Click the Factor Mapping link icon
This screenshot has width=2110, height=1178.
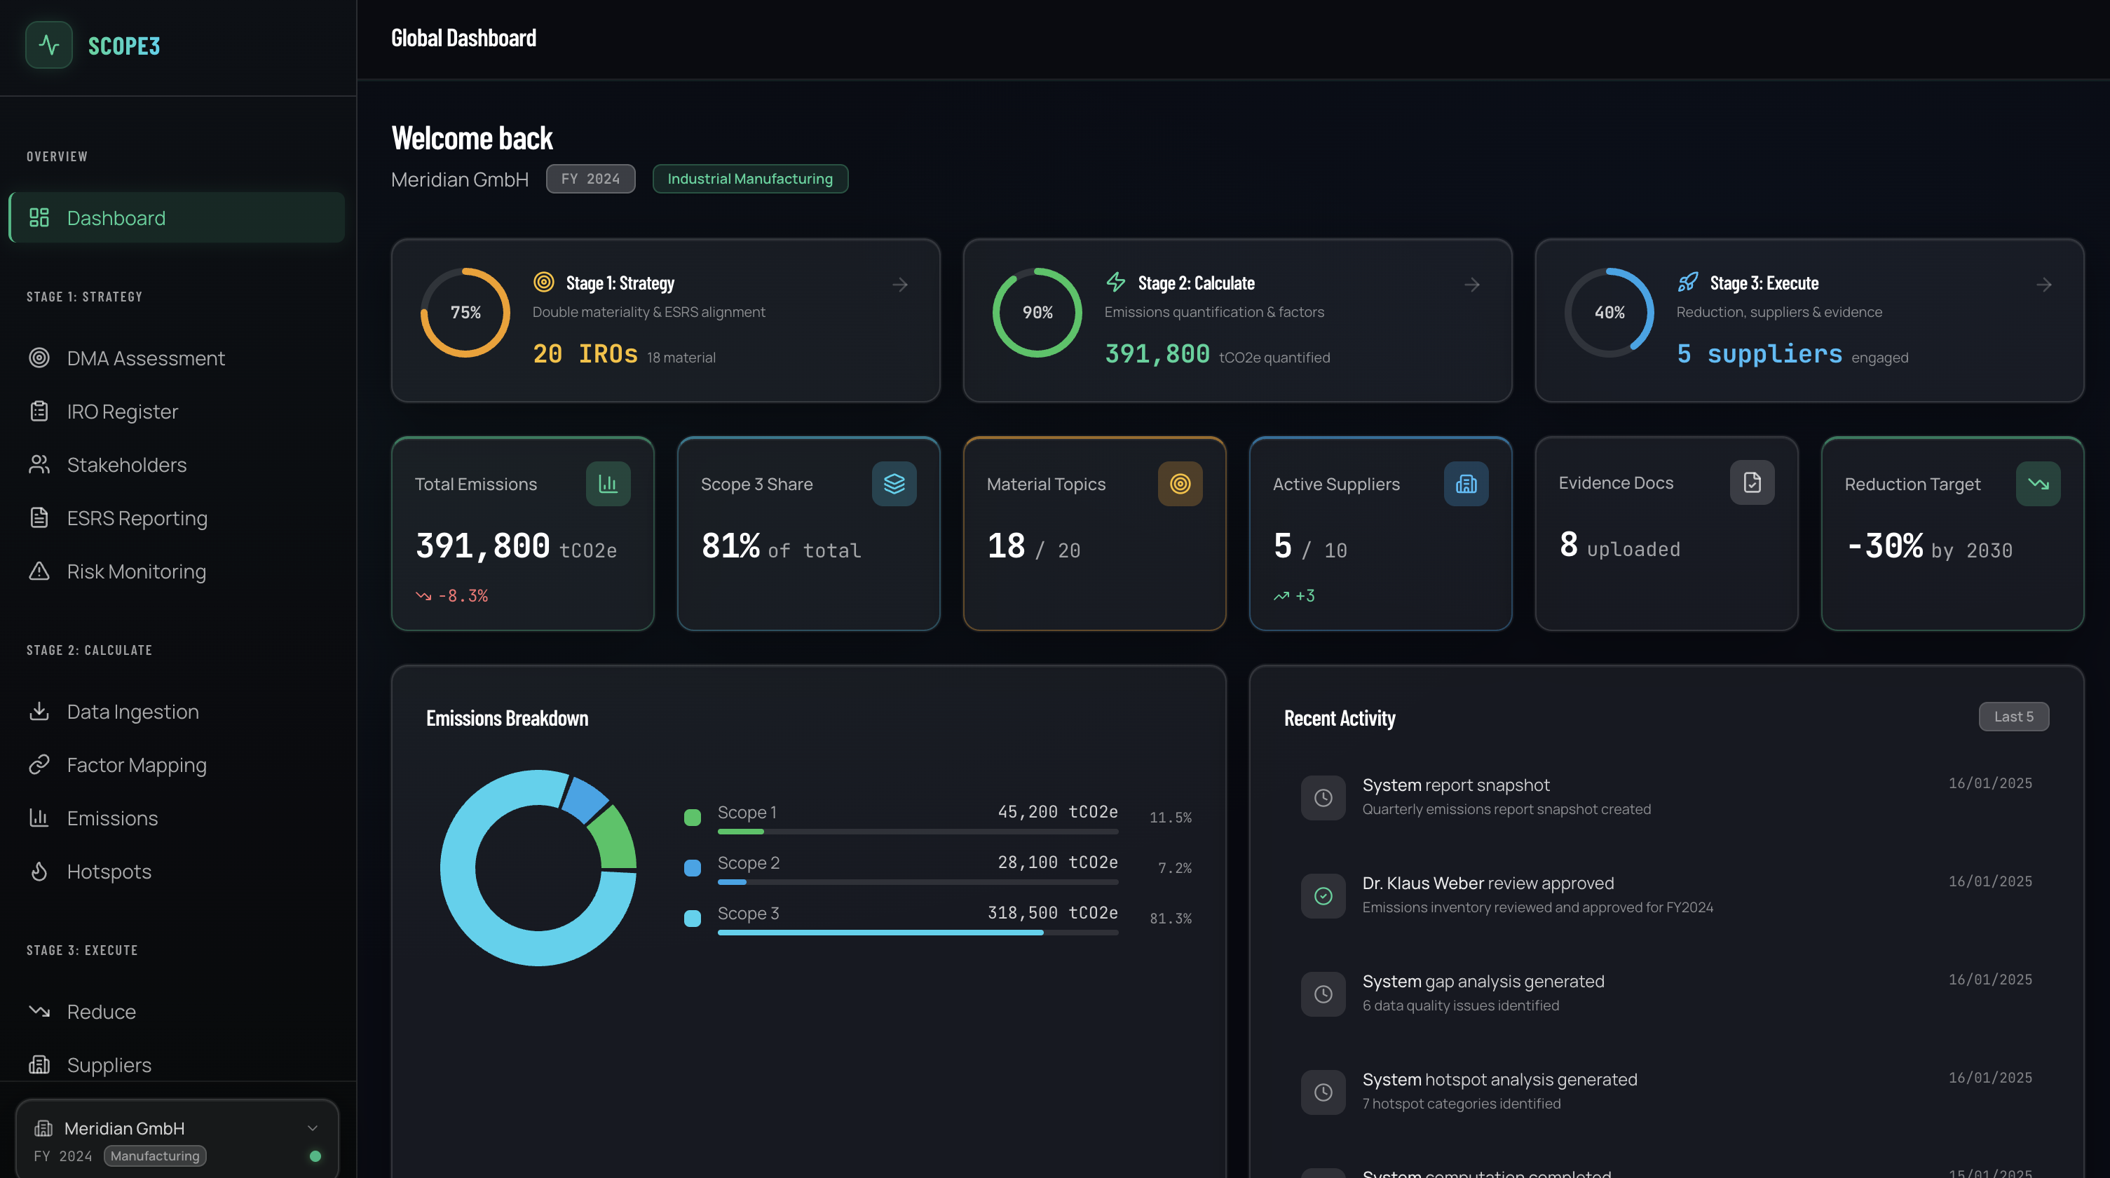click(x=39, y=764)
